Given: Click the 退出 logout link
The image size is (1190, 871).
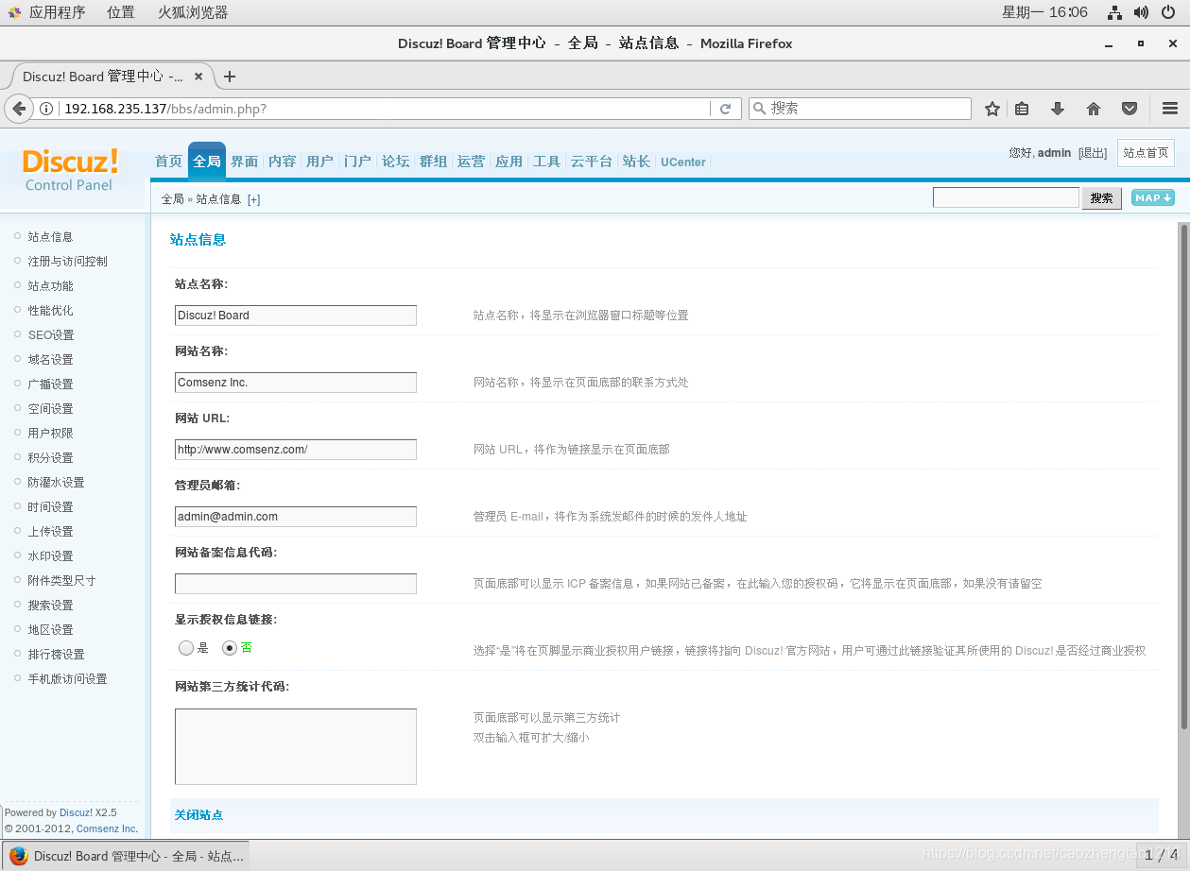Looking at the screenshot, I should coord(1093,153).
